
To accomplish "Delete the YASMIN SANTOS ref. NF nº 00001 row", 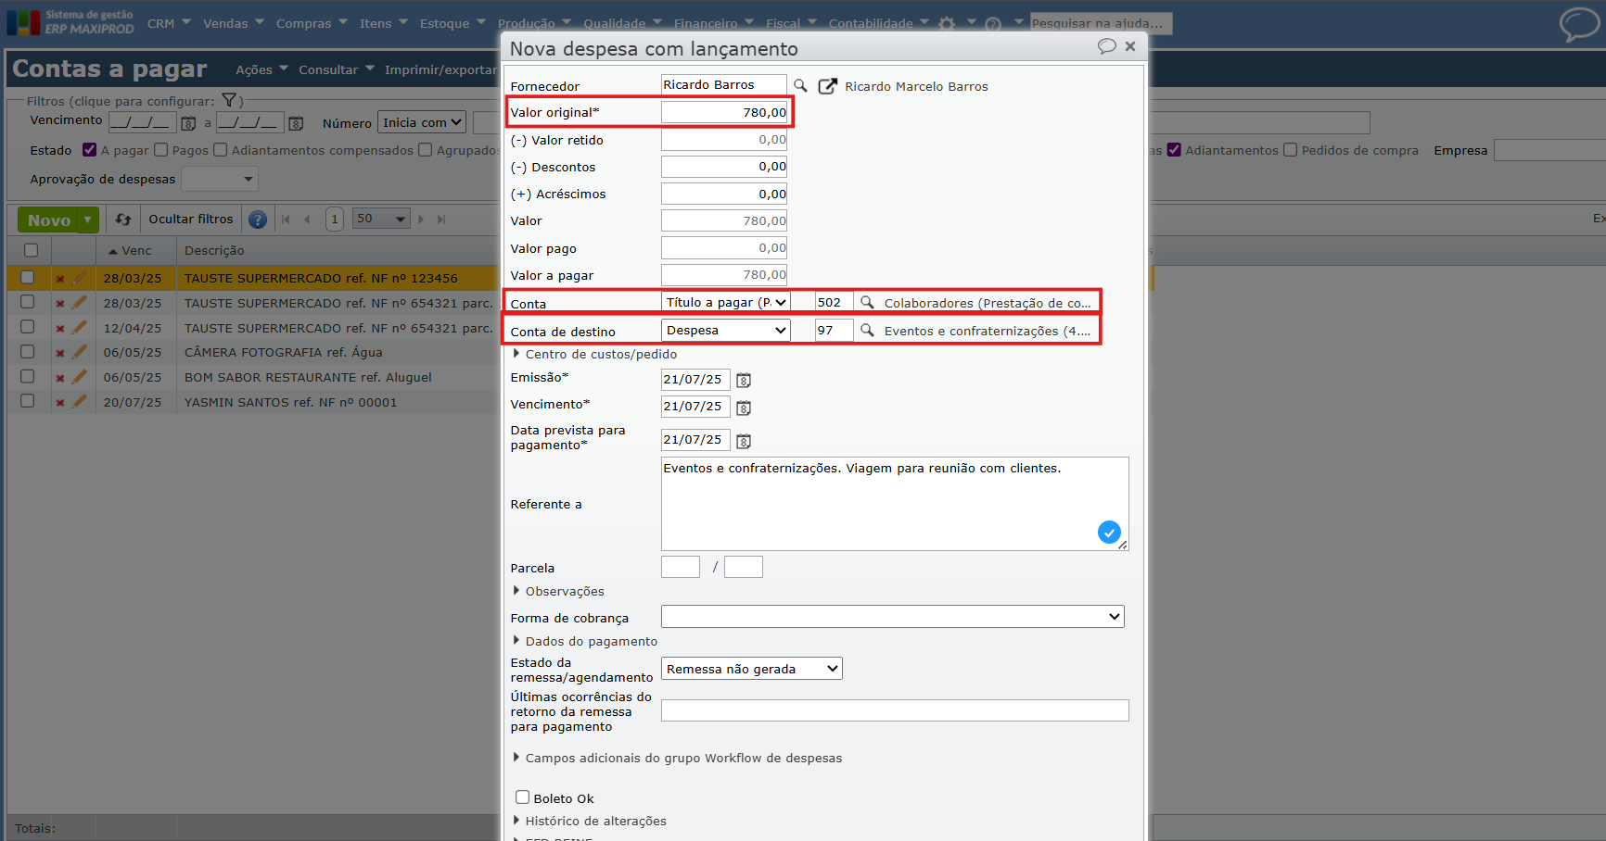I will [x=60, y=403].
